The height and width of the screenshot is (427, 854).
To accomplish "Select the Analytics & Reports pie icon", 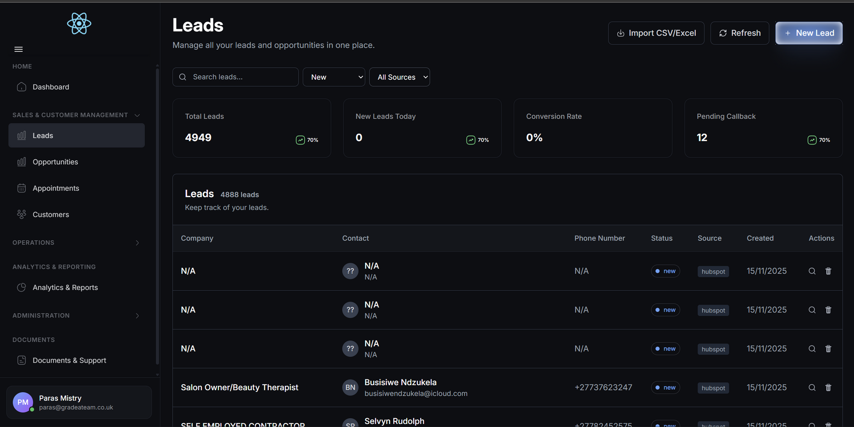I will [x=22, y=287].
